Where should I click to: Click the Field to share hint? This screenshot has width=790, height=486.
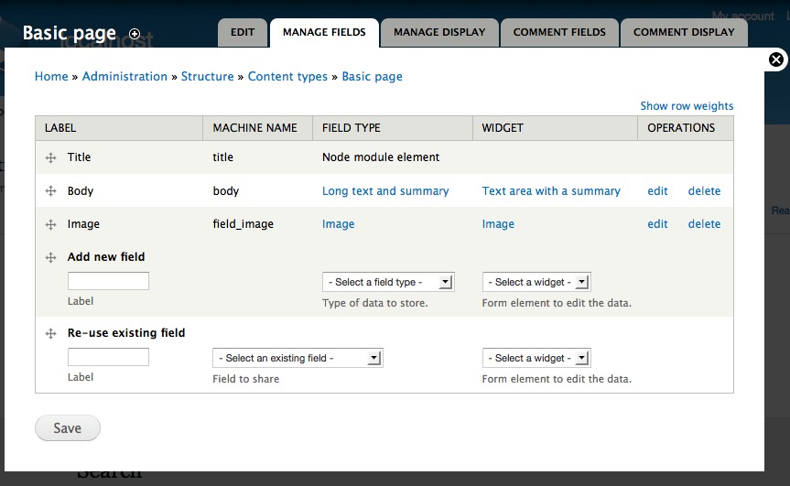[x=246, y=379]
